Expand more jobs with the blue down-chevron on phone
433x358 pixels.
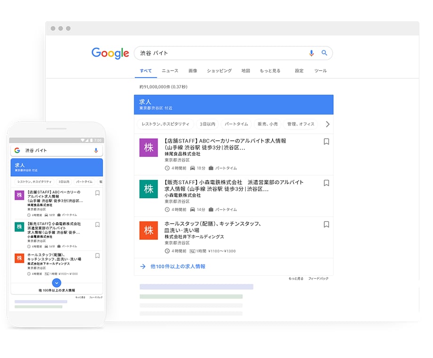(x=56, y=283)
